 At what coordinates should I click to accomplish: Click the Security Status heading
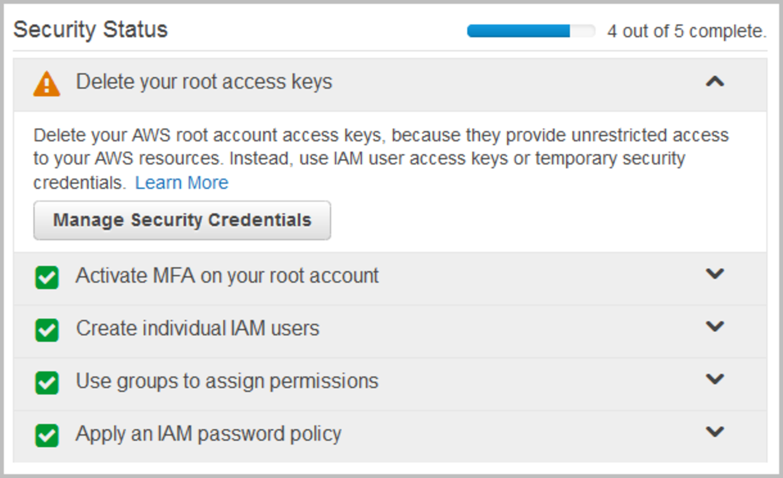coord(91,29)
